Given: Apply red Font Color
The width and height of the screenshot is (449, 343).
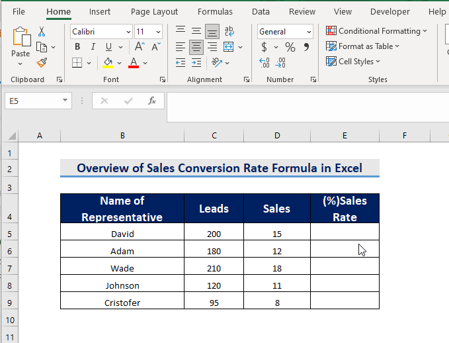Looking at the screenshot, I should coord(134,62).
